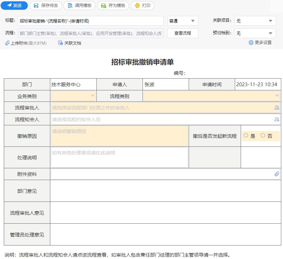Click the paperclip upload attachment icon
The width and height of the screenshot is (283, 259).
tap(7, 43)
